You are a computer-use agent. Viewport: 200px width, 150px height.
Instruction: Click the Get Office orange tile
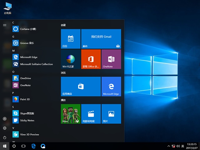point(91,59)
